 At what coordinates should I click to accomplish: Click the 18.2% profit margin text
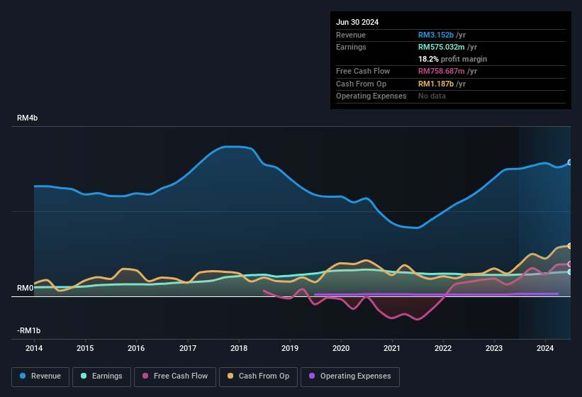point(452,59)
